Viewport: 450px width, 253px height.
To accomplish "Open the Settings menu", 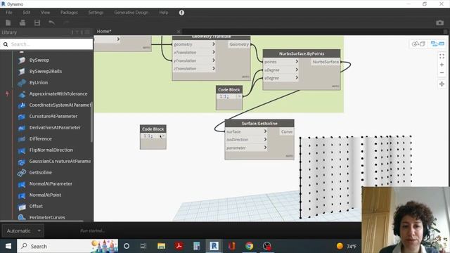I will coord(96,13).
